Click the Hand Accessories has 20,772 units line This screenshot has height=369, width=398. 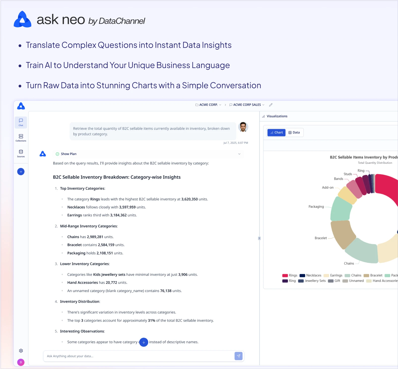[97, 282]
